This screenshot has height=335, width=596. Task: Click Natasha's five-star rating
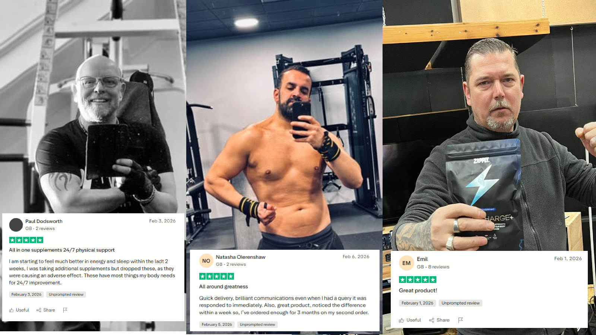(x=217, y=276)
